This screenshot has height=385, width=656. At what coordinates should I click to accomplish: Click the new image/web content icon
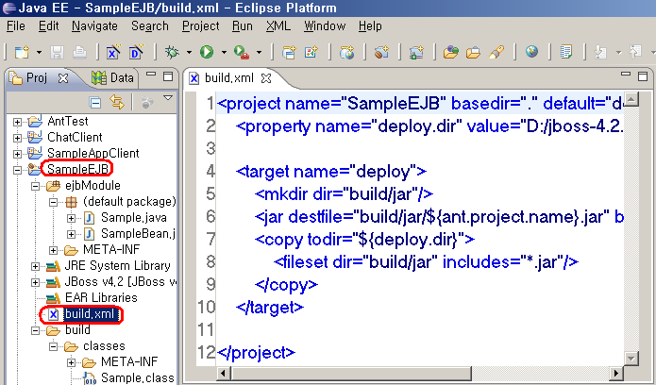(x=311, y=52)
